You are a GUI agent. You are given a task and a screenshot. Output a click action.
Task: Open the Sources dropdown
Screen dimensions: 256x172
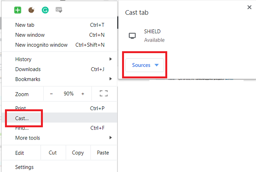(x=145, y=65)
